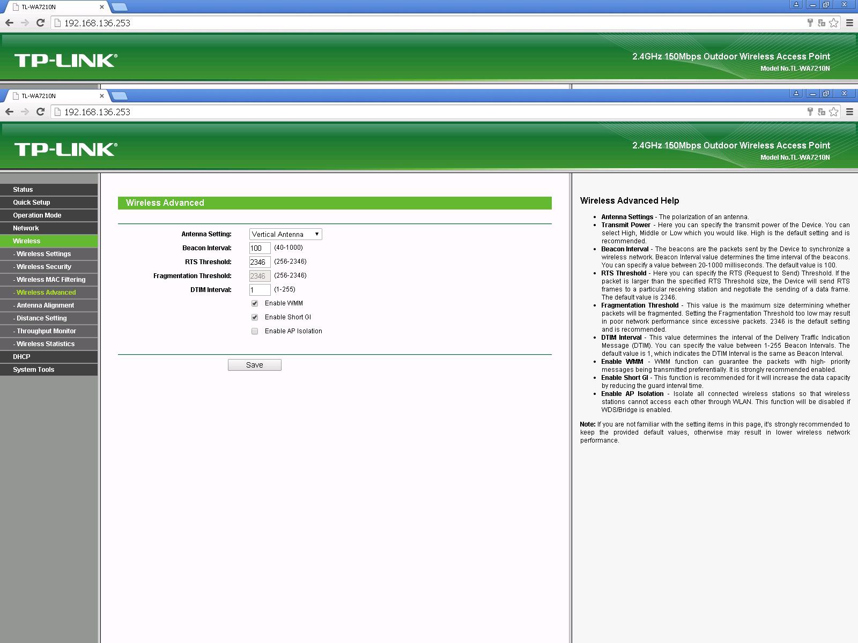Image resolution: width=858 pixels, height=643 pixels.
Task: Click the Beacon Interval input field
Action: point(260,248)
